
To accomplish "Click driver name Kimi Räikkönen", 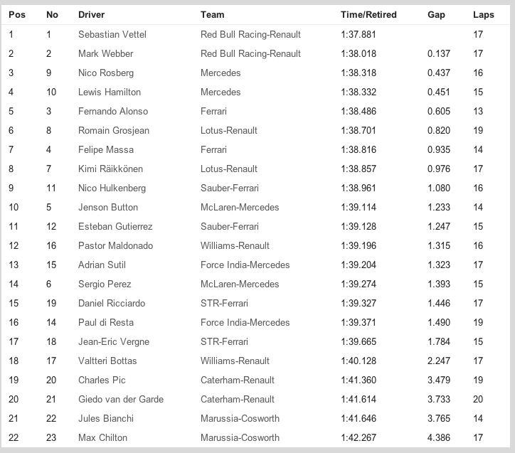I will [x=110, y=169].
